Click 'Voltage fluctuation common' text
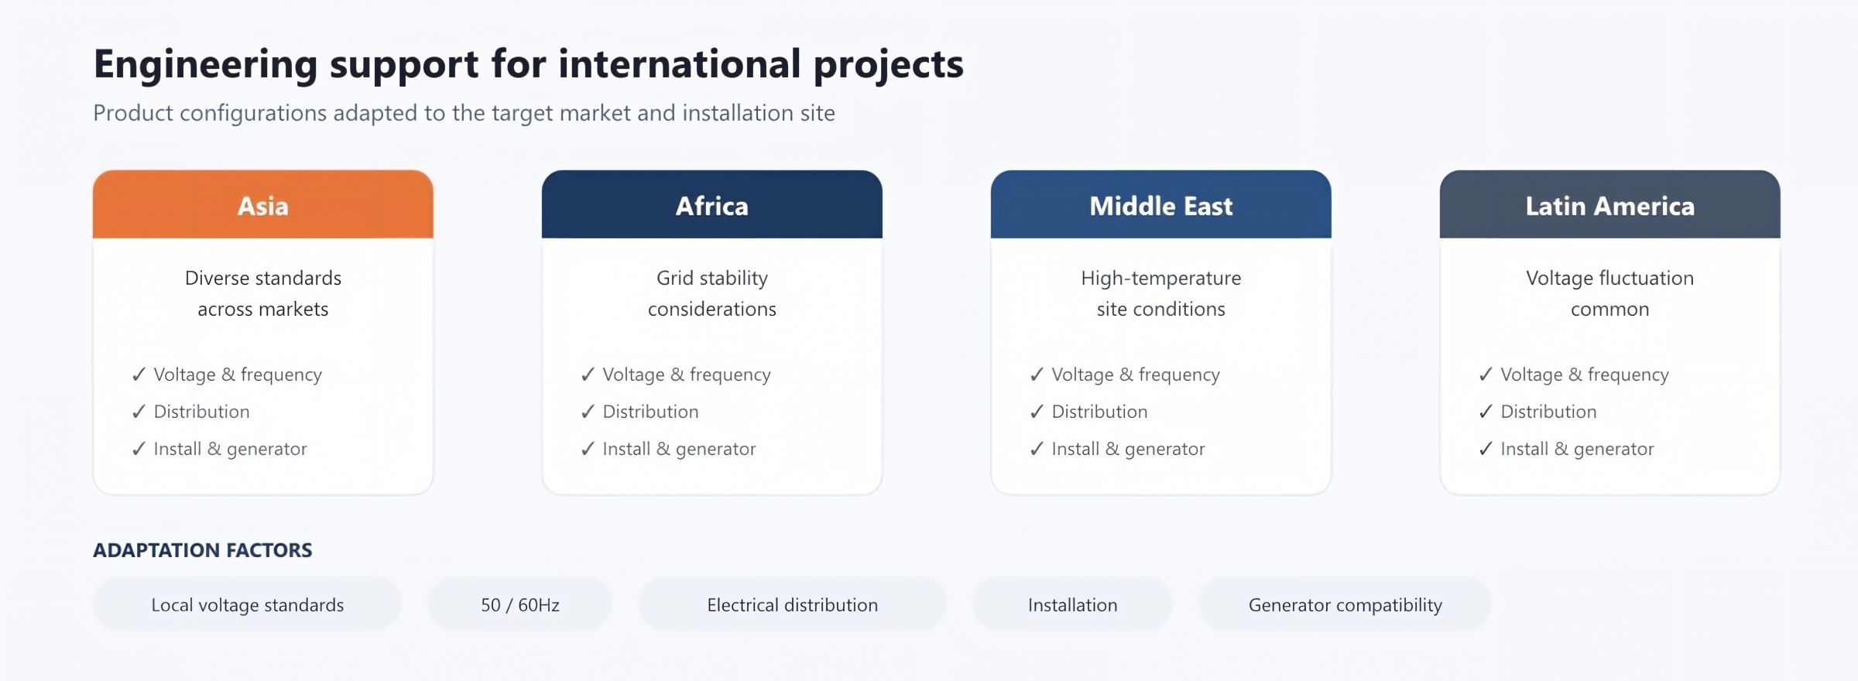 (x=1610, y=293)
